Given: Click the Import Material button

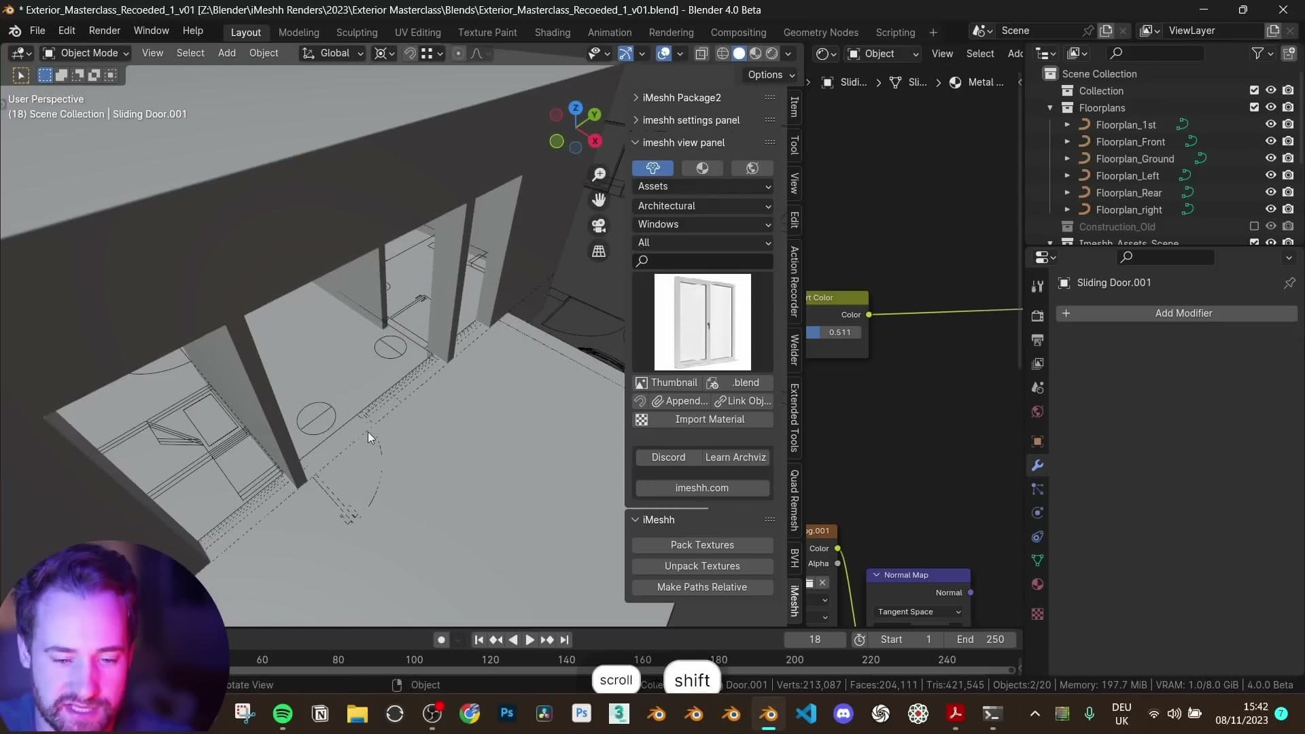Looking at the screenshot, I should 703,419.
